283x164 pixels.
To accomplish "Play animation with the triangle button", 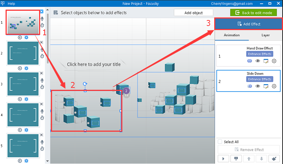I will click(223, 158).
